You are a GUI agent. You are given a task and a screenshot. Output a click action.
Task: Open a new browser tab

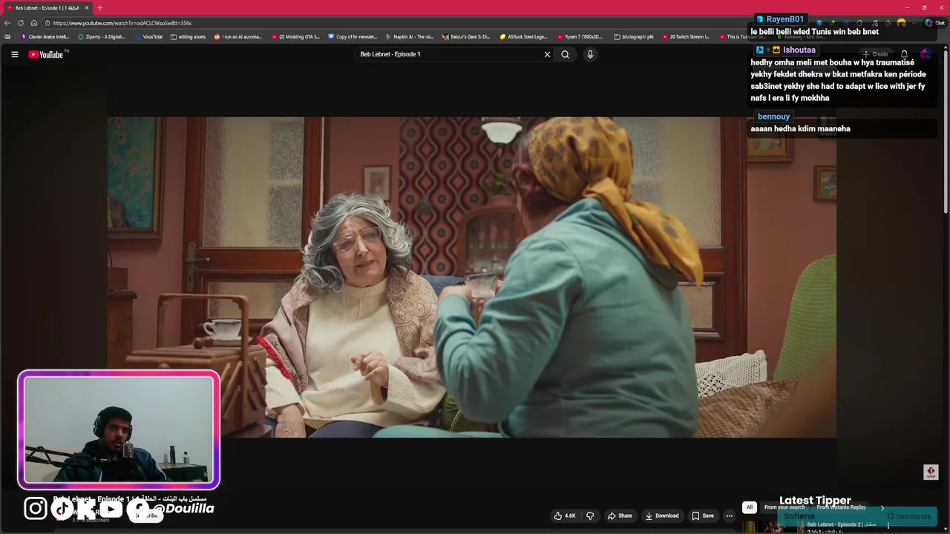point(100,7)
